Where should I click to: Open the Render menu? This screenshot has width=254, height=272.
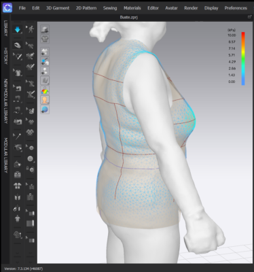(x=191, y=8)
